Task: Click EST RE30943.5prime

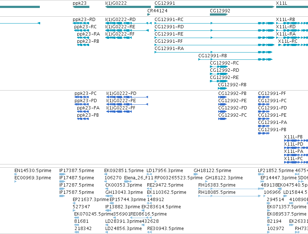Action: tap(166, 229)
